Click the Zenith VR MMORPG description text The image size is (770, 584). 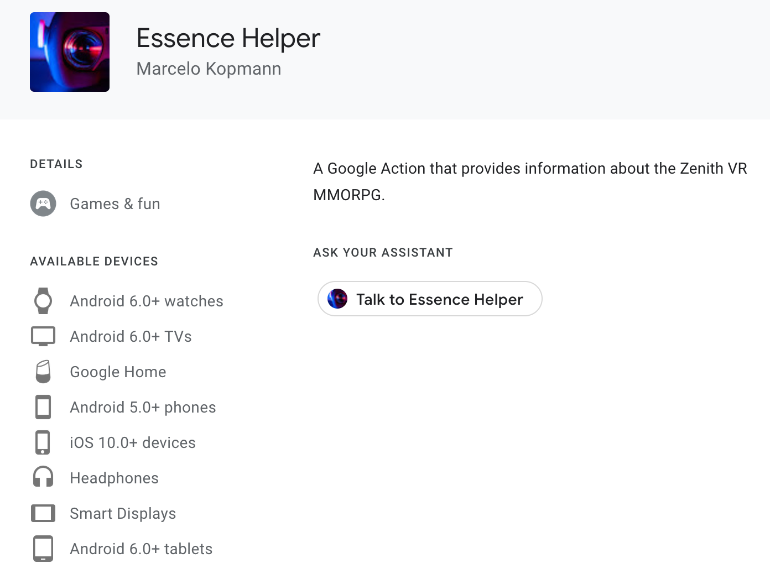(530, 181)
